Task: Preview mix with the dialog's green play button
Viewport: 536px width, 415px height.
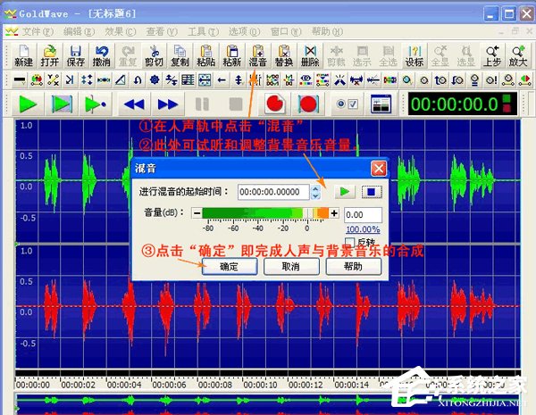Action: pos(344,191)
